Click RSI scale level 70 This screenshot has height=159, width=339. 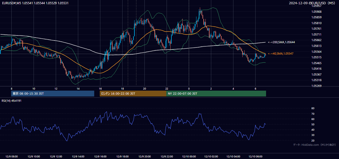tap(313, 114)
